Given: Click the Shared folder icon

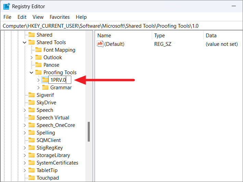Looking at the screenshot, I should coord(32,35).
